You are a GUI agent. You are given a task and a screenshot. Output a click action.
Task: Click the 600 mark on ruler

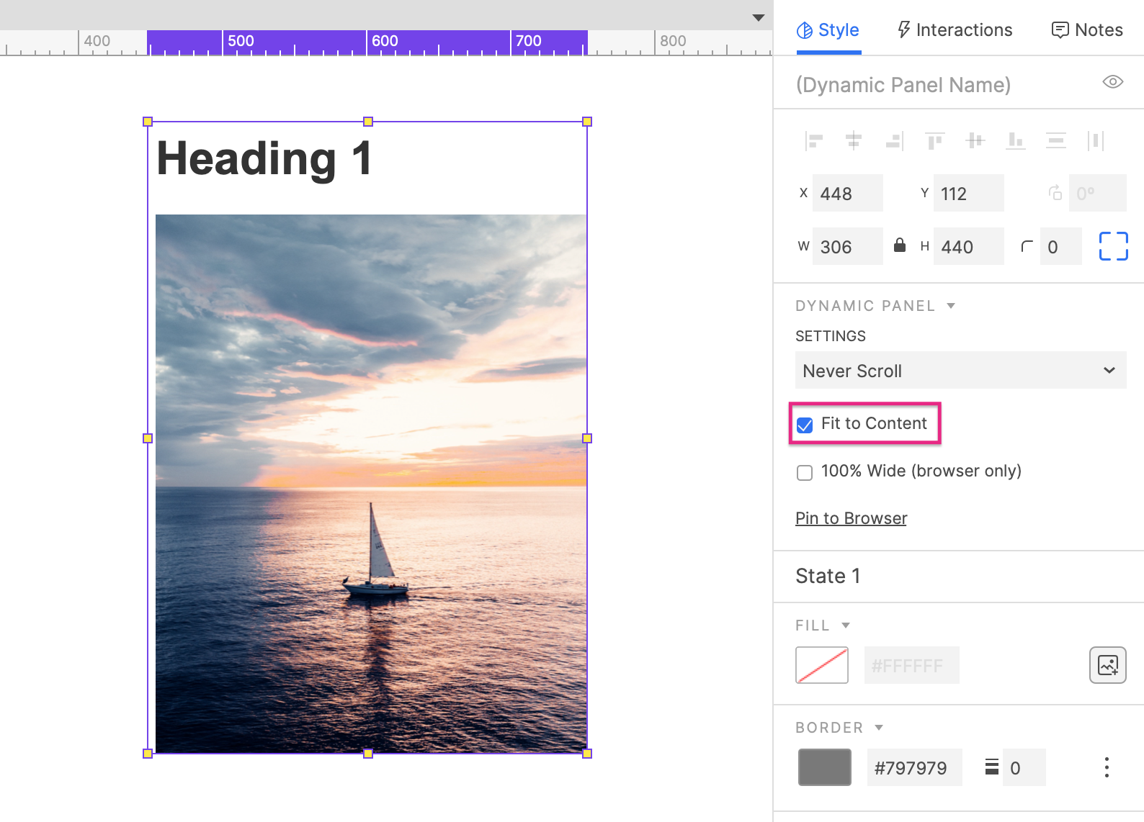coord(385,41)
